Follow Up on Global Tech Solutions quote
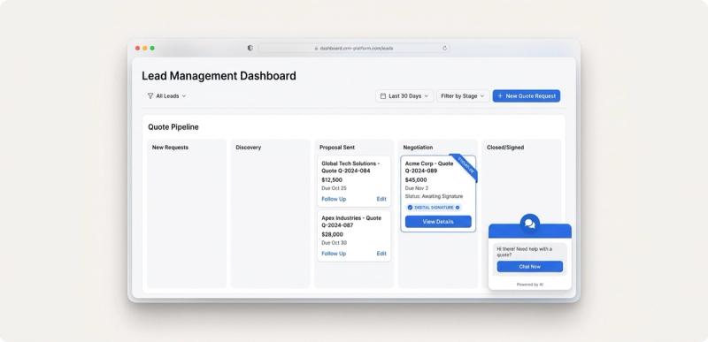Viewport: 708px width, 342px height. click(x=334, y=199)
